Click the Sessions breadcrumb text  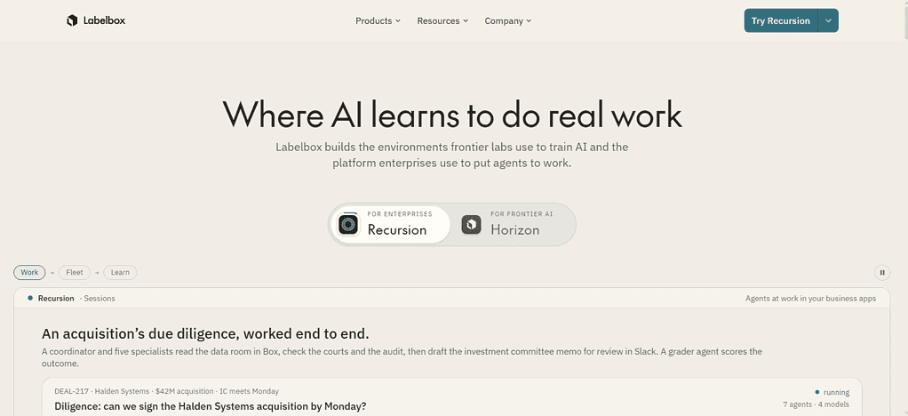(99, 299)
